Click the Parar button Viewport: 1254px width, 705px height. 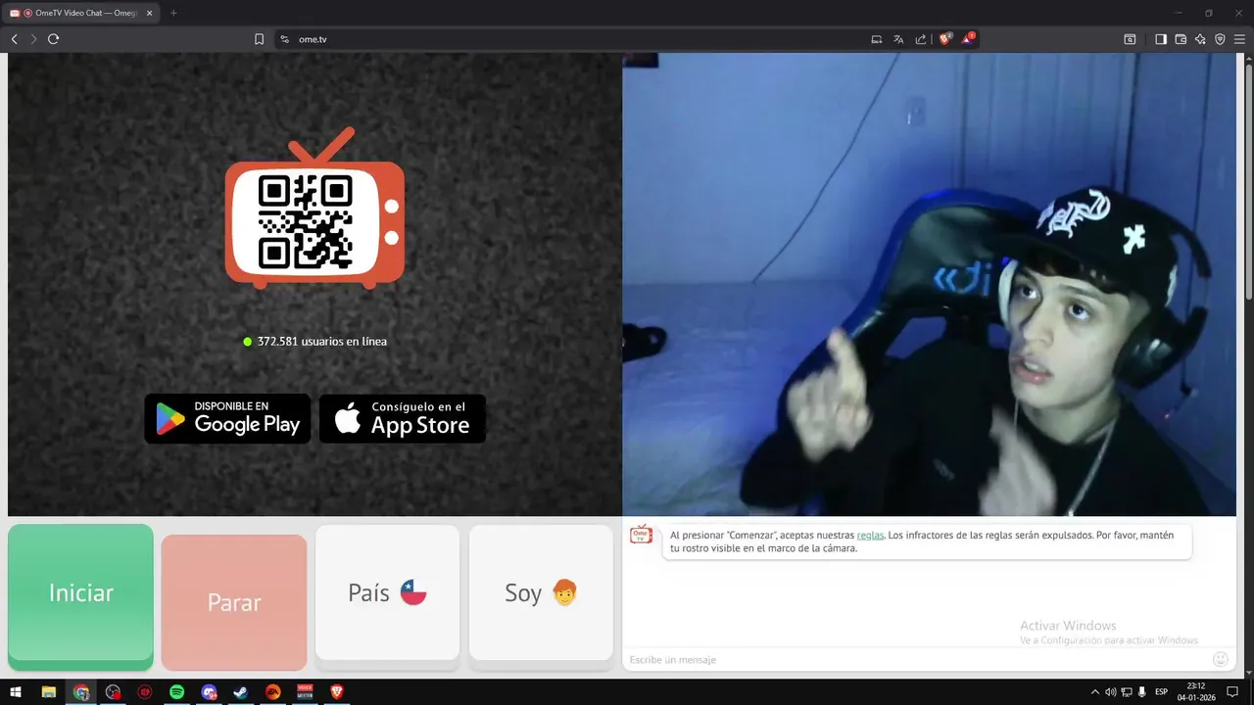point(234,602)
